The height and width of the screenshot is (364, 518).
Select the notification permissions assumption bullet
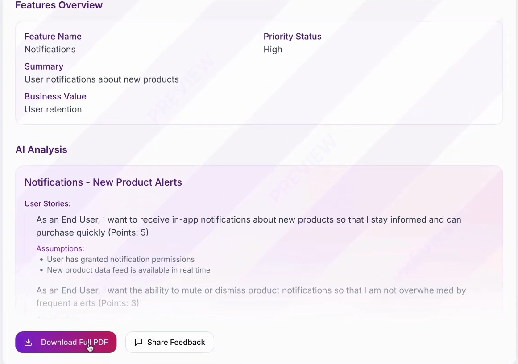tap(120, 259)
